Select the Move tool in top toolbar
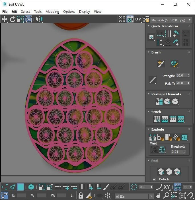The height and width of the screenshot is (200, 195). (5, 19)
